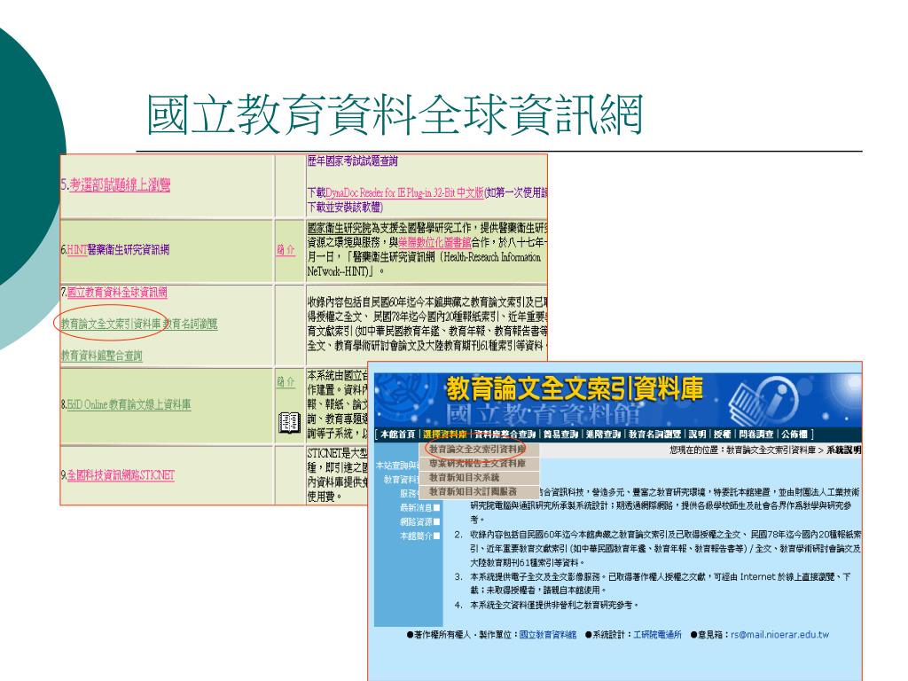Viewport: 908px width, 681px height.
Task: Click 說明 in the navigation bar
Action: 697,434
